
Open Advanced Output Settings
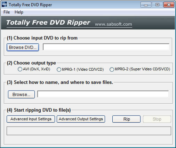(x=81, y=119)
